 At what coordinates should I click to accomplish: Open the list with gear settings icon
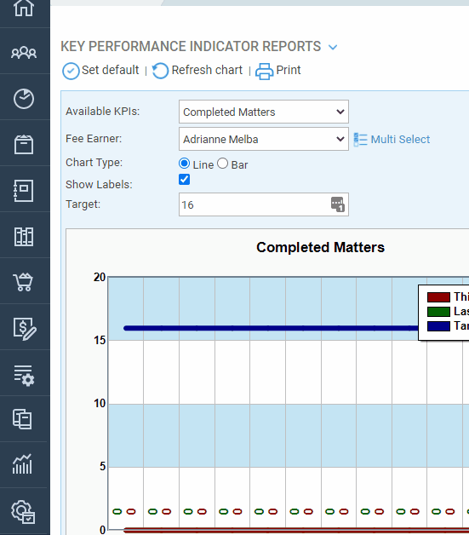click(x=24, y=376)
